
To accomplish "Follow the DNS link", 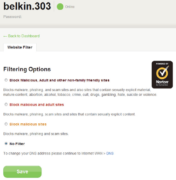I will (x=110, y=154).
